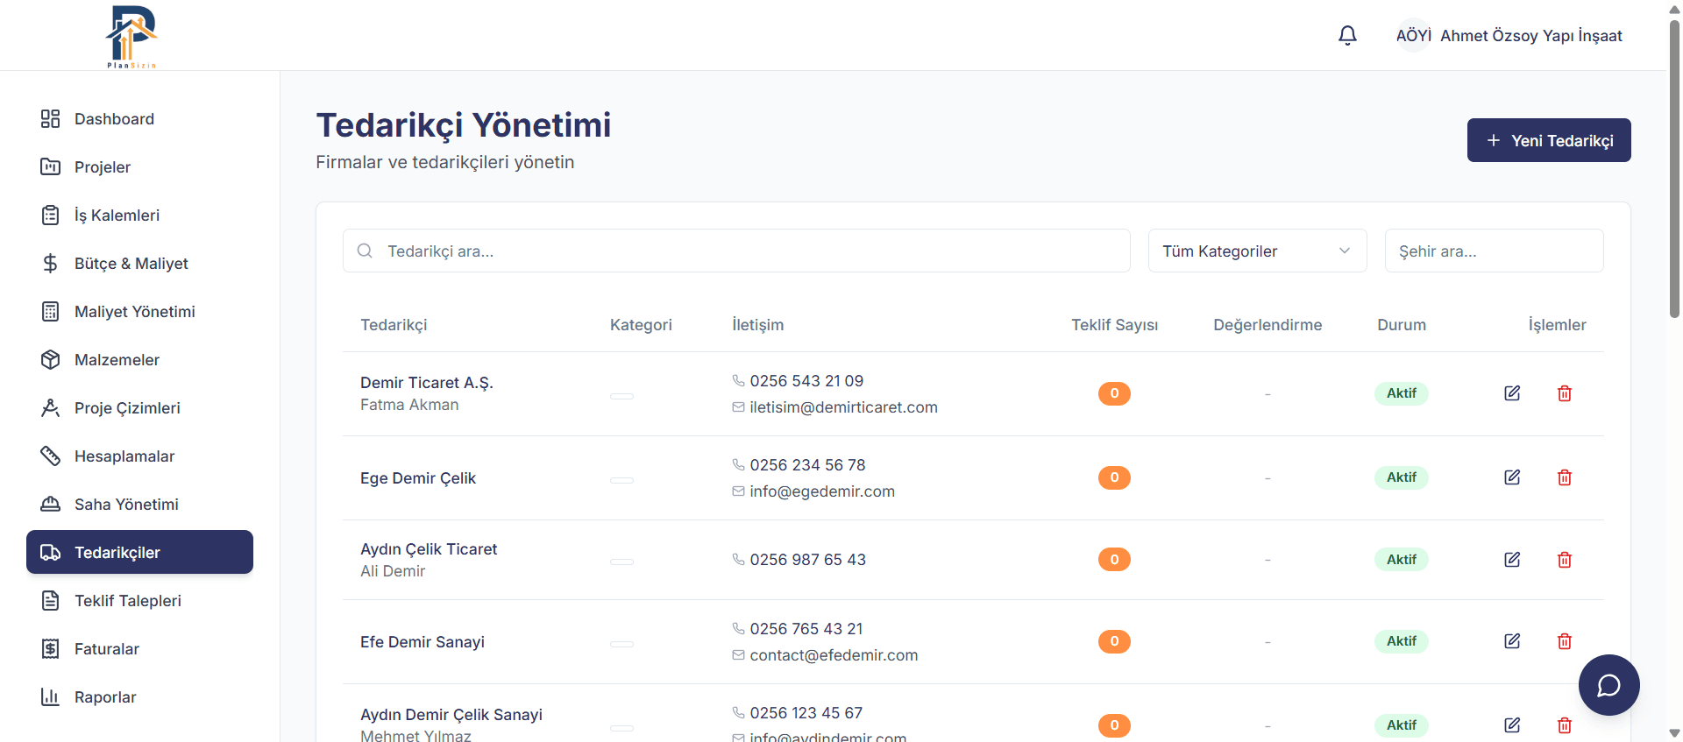The height and width of the screenshot is (742, 1683).
Task: Open Malzemeler menu item
Action: pos(139,360)
